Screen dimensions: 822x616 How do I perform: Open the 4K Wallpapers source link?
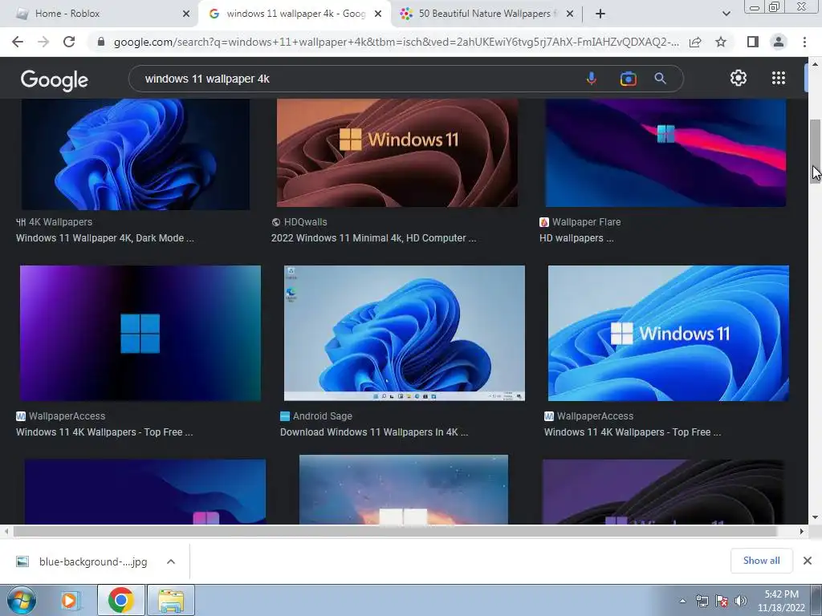(x=54, y=222)
